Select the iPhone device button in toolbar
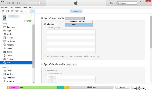Viewport: 152px width, 91px height. tap(32, 11)
